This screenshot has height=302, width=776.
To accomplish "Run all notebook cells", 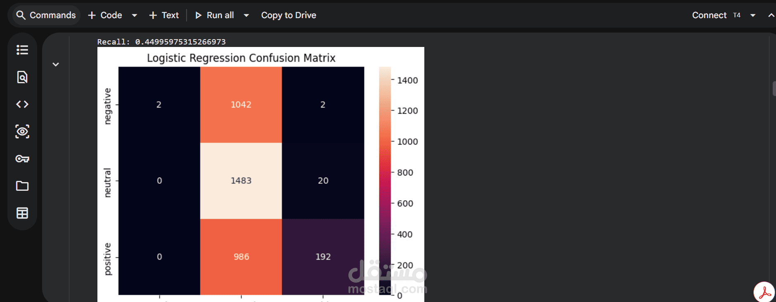I will 215,15.
